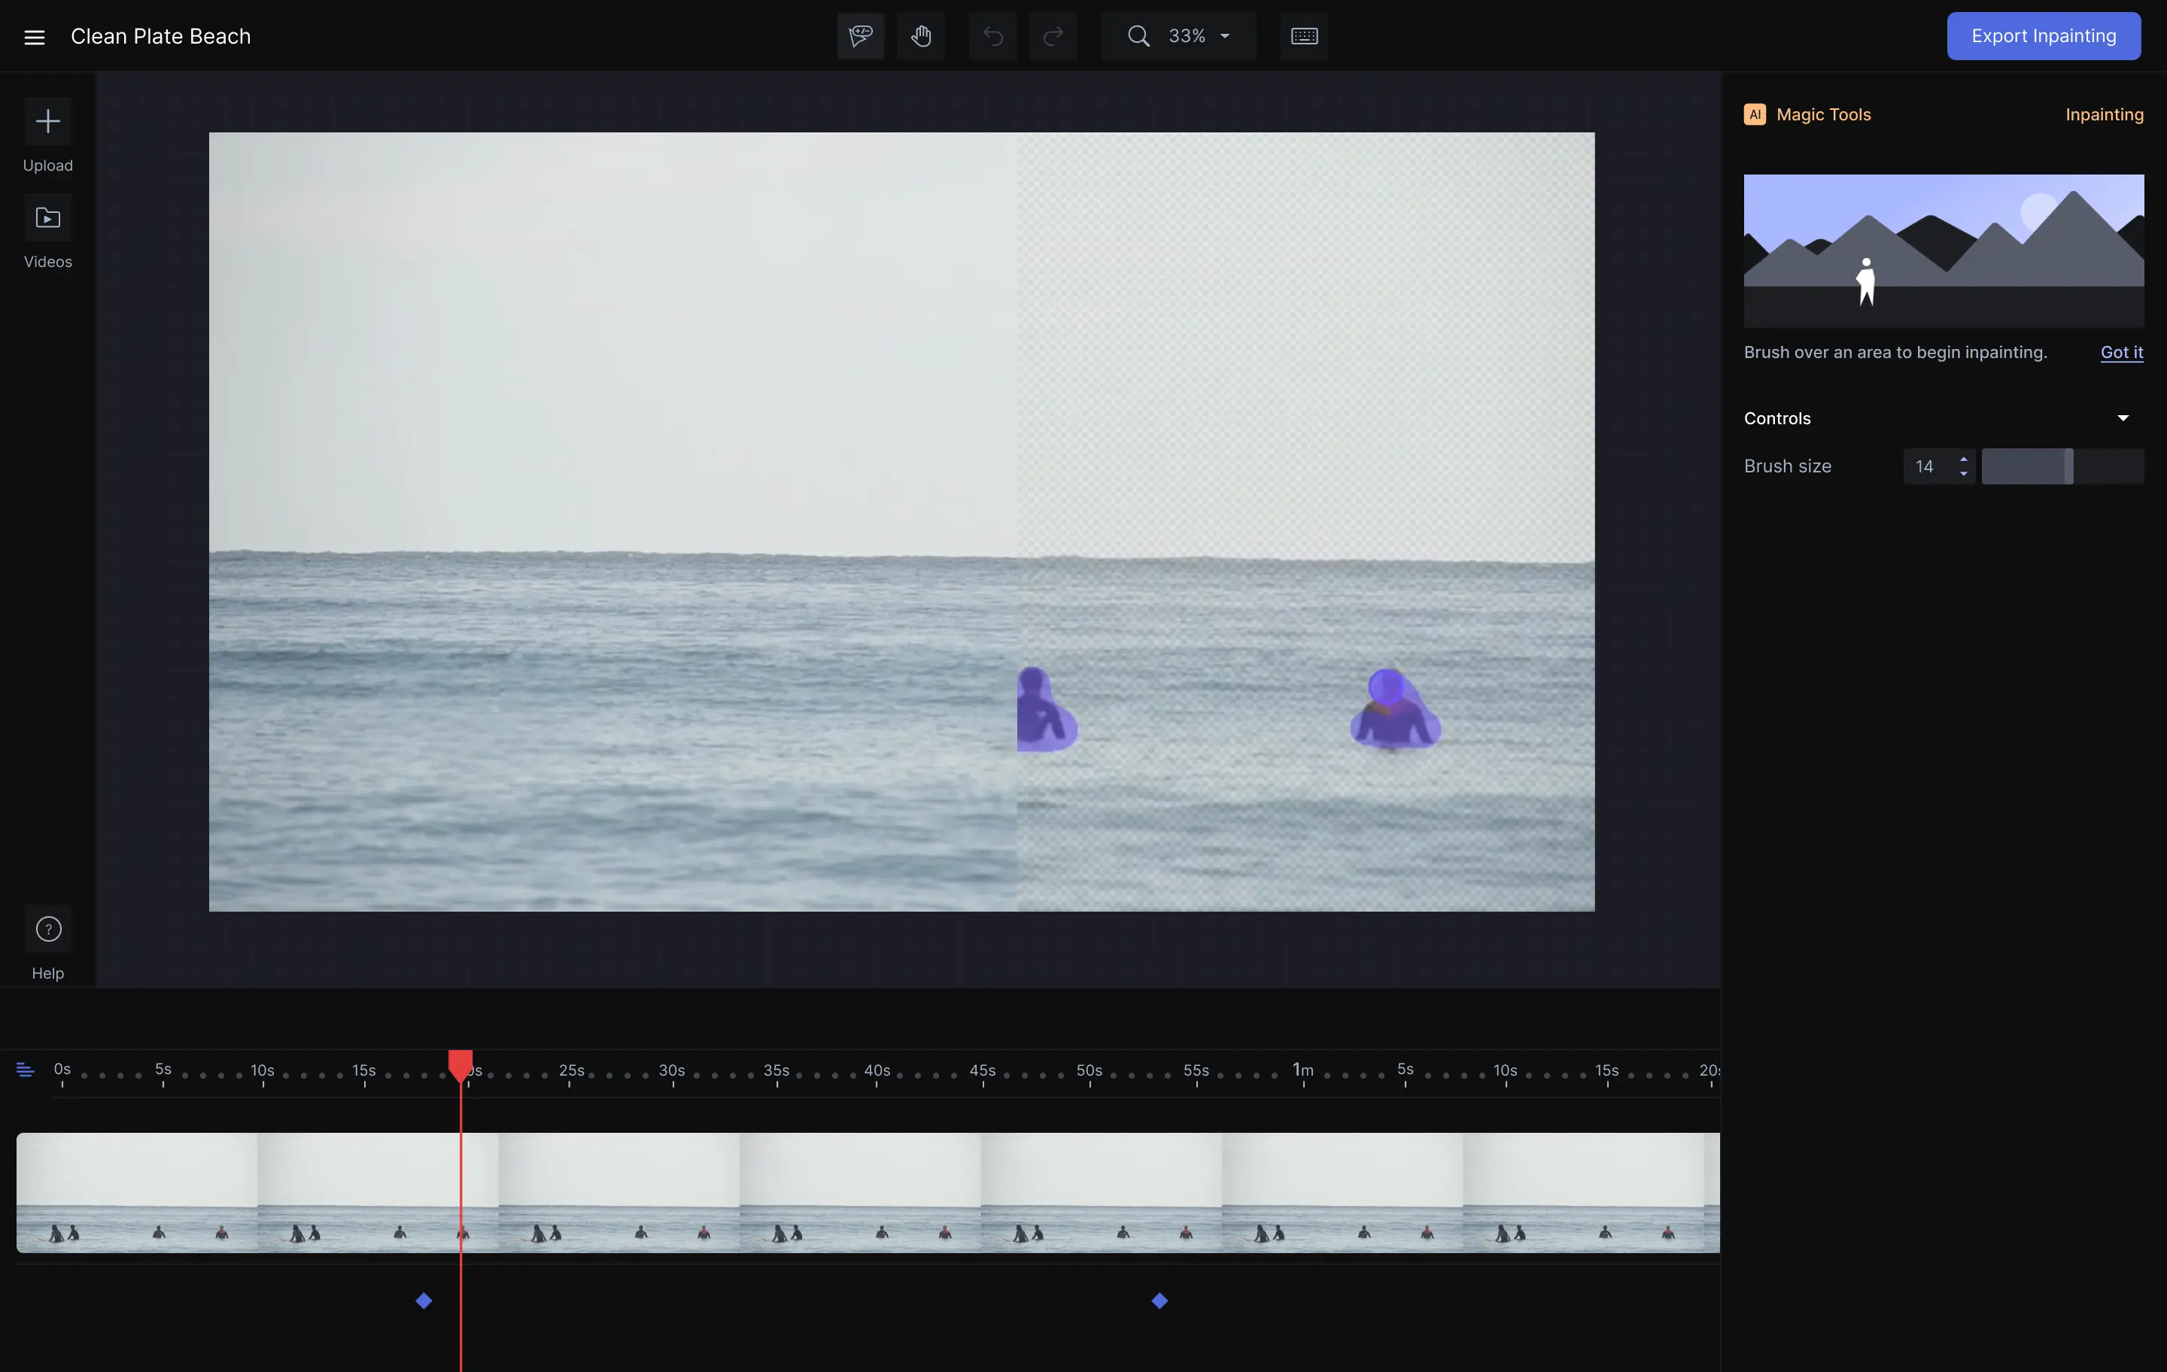Screen dimensions: 2167x1372
Task: Dismiss the tip with Got it
Action: tap(2121, 352)
